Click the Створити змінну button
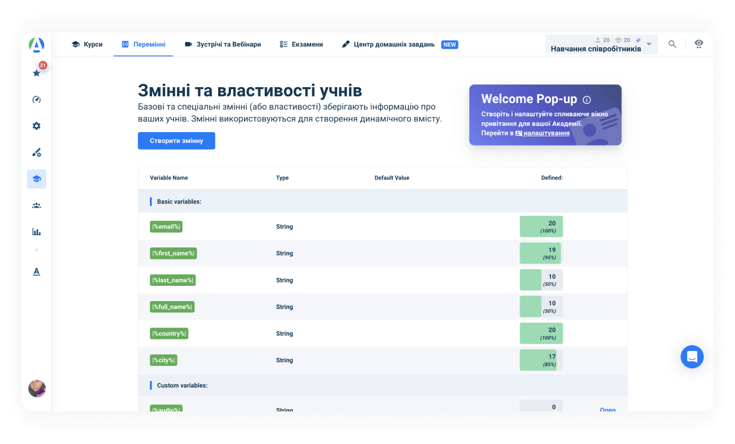This screenshot has height=444, width=735. coord(176,141)
